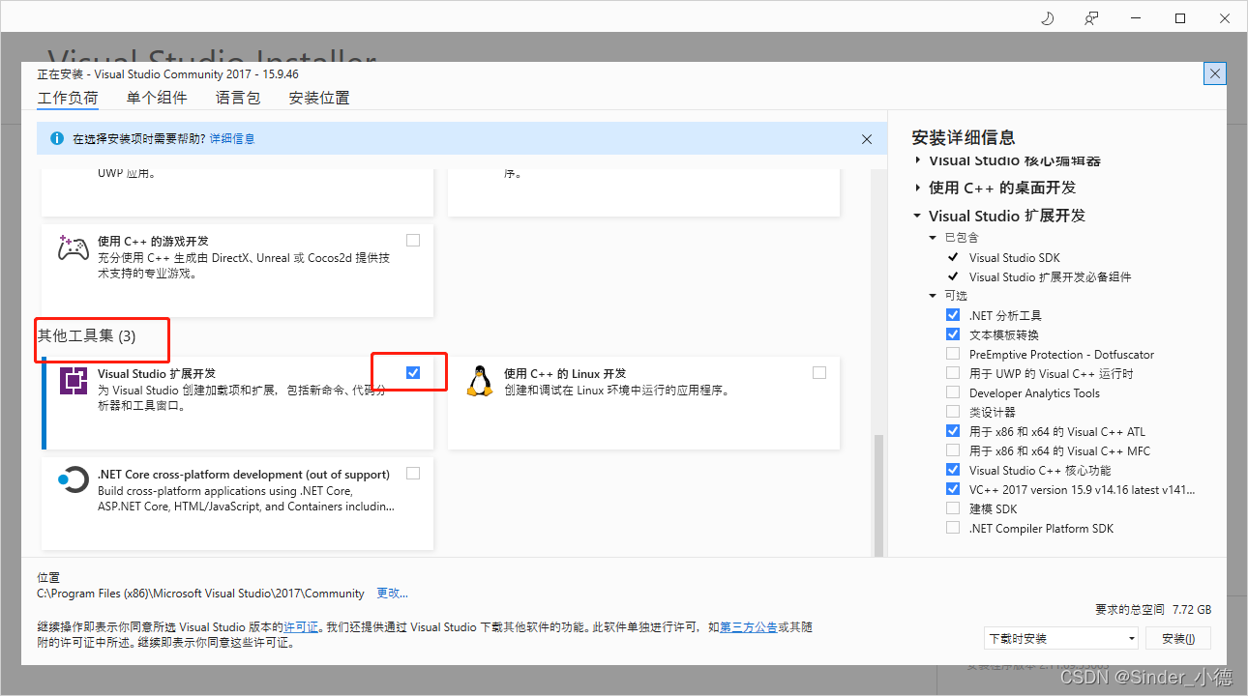Check the 使用 C++ 的 Linux 开发 workload checkbox

819,372
